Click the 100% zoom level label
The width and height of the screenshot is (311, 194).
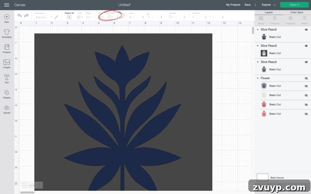pyautogui.click(x=32, y=185)
